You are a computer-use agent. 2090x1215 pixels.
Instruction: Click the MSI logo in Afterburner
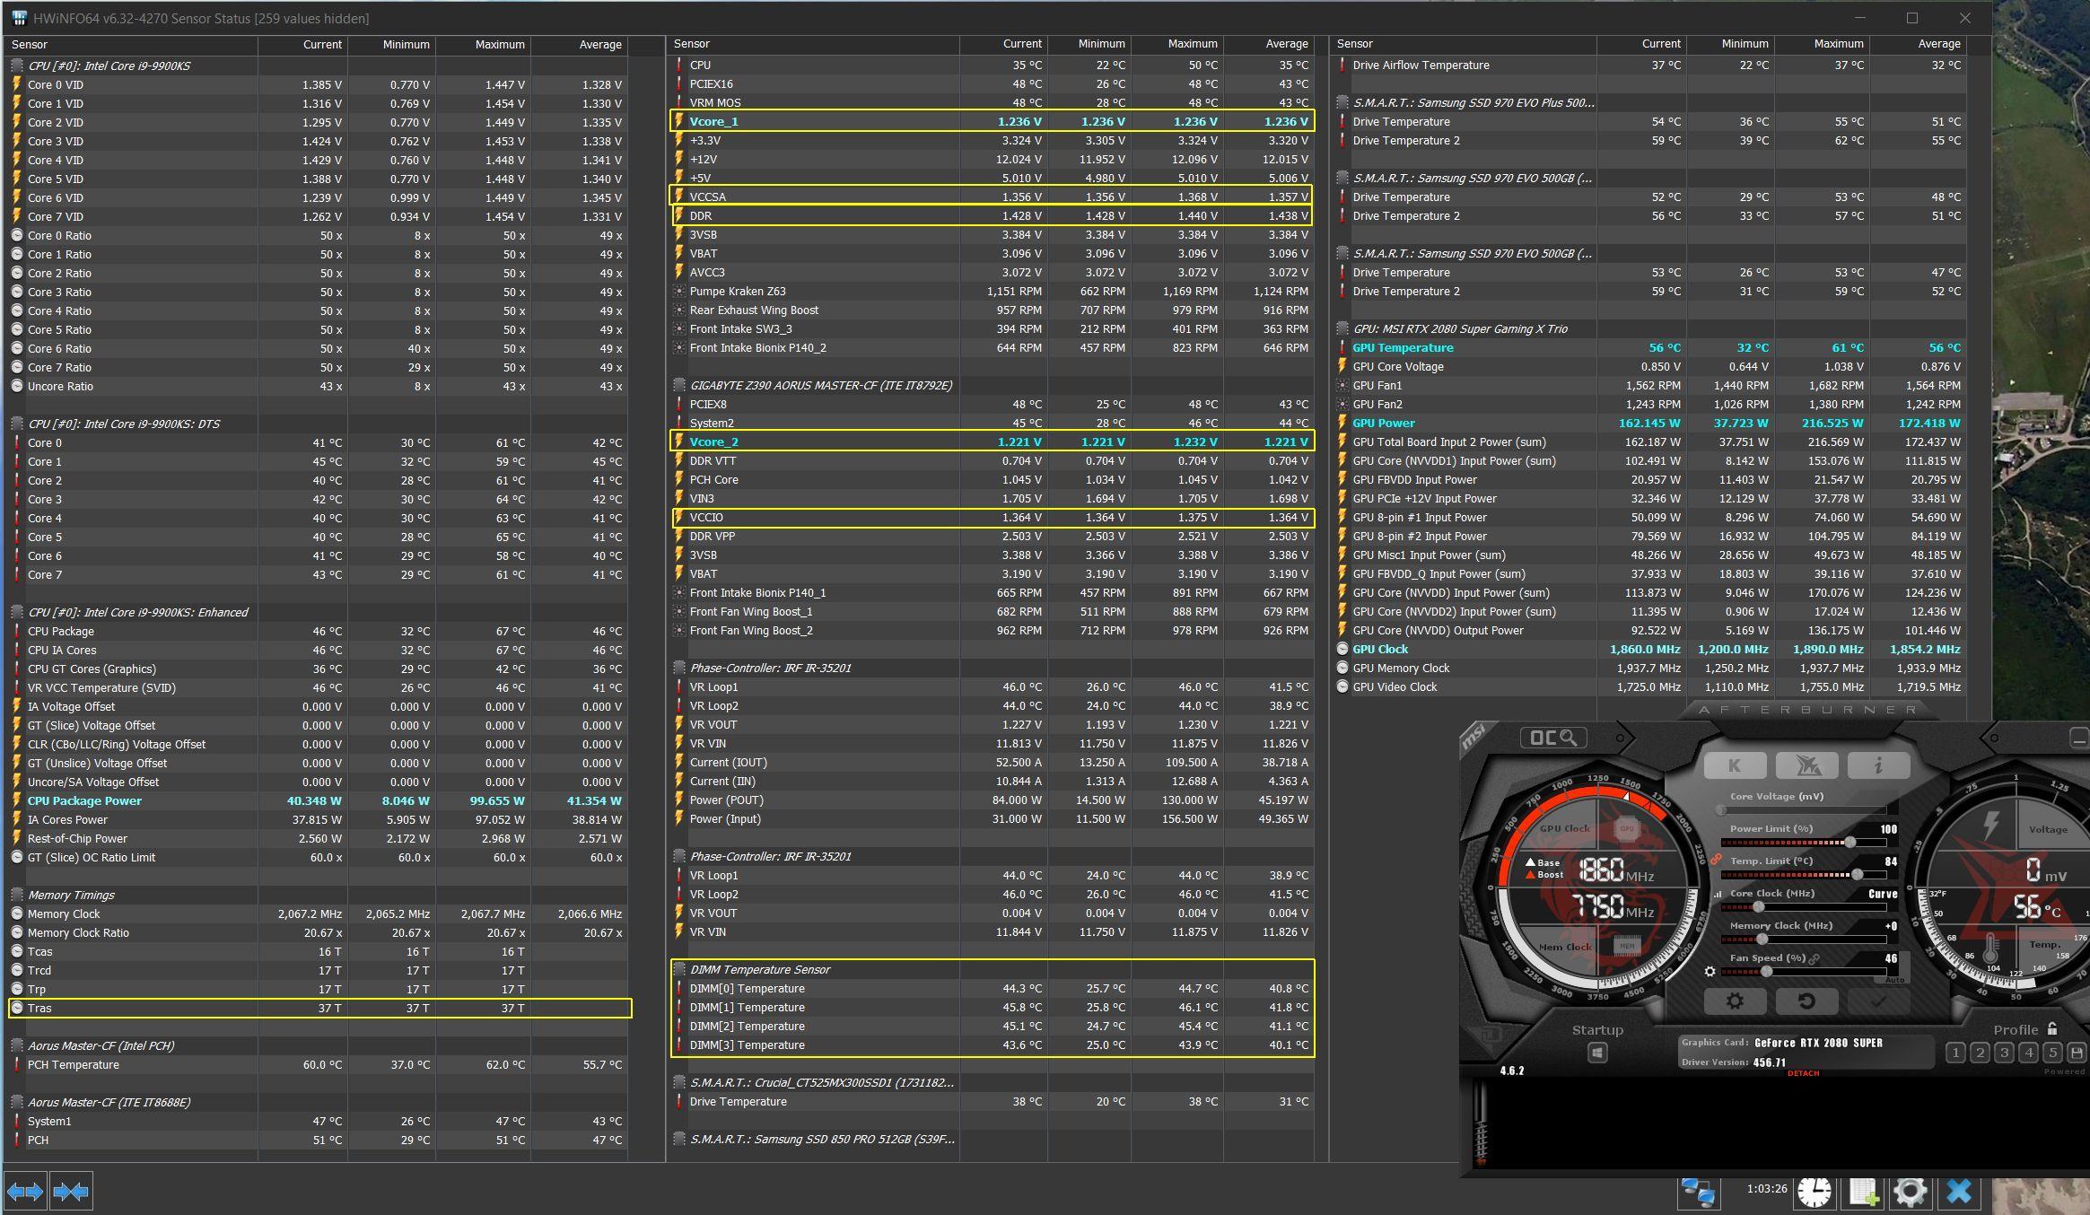(x=1476, y=739)
